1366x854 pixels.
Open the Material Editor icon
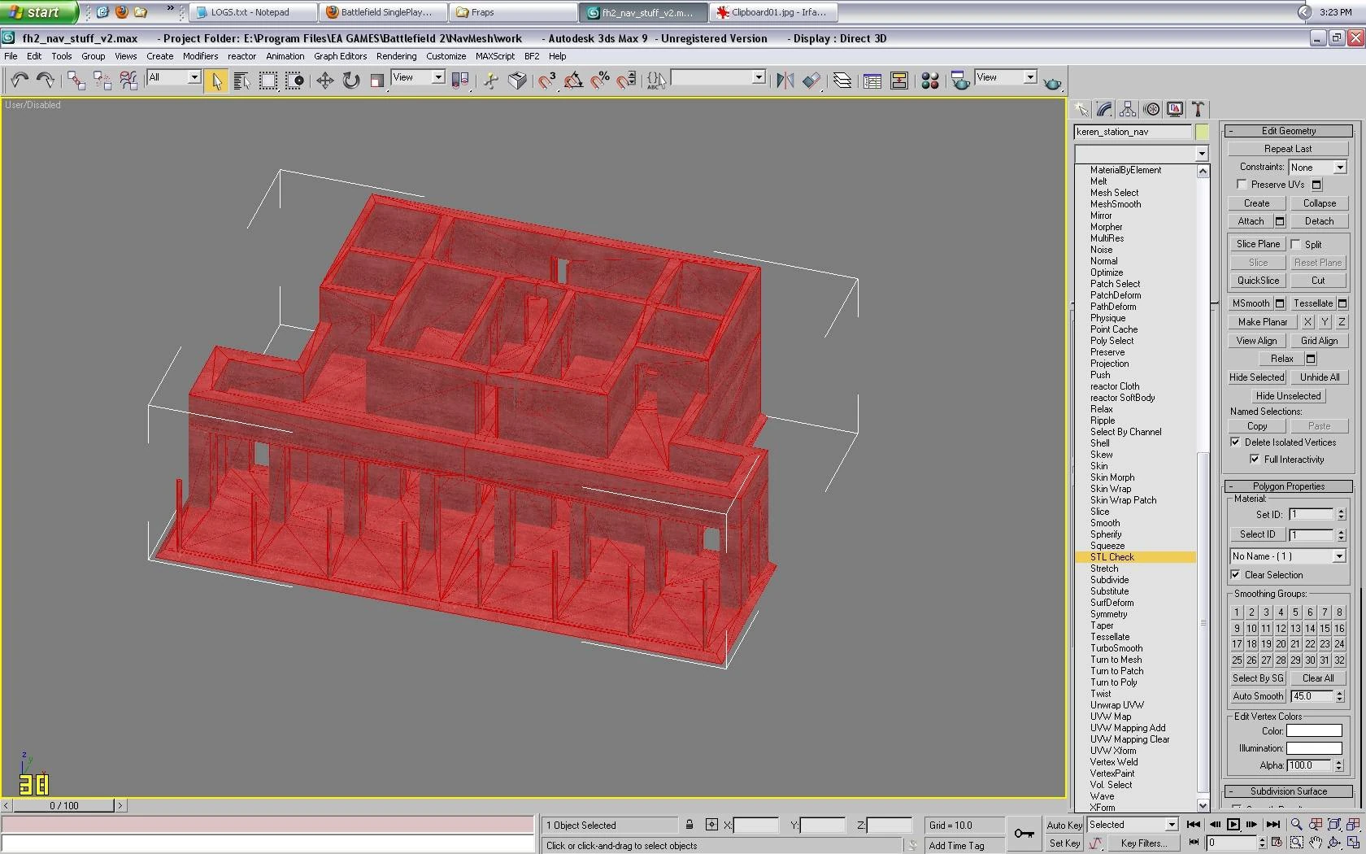(930, 81)
